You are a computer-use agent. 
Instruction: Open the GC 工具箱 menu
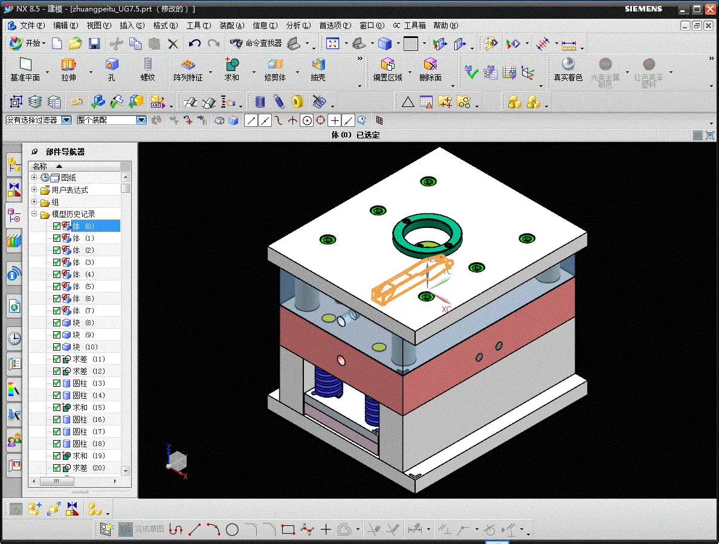click(410, 25)
